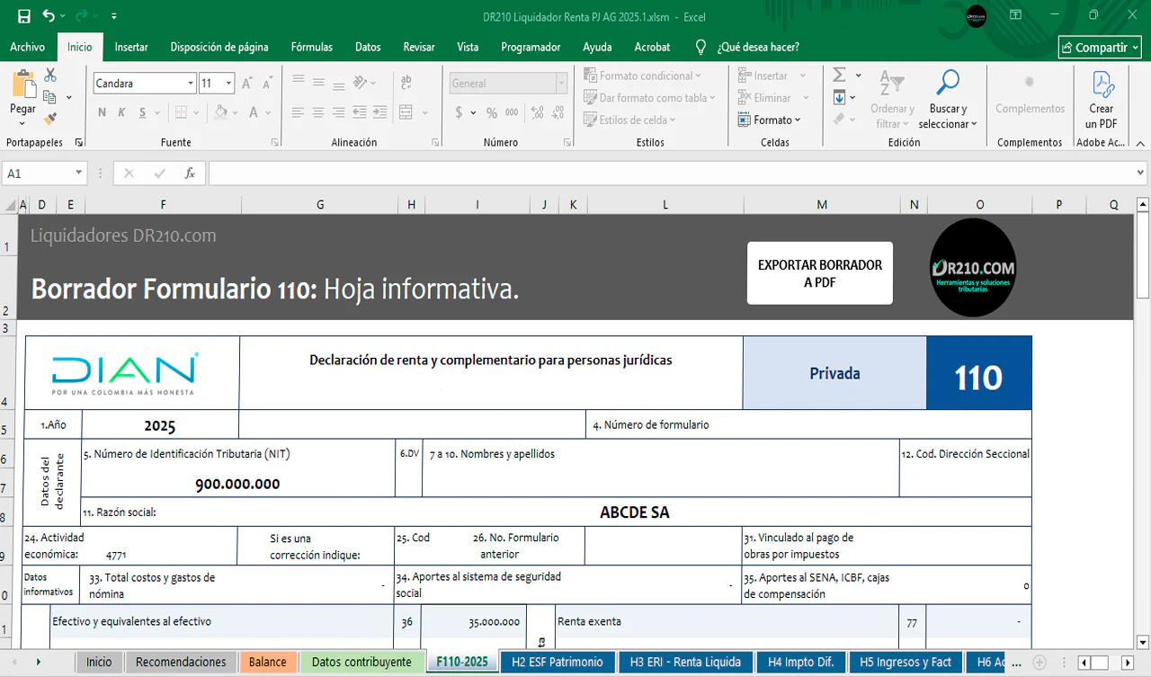Screen dimensions: 1151x677
Task: Click the EXPORTAR BORRADOR A PDF button
Action: click(819, 273)
